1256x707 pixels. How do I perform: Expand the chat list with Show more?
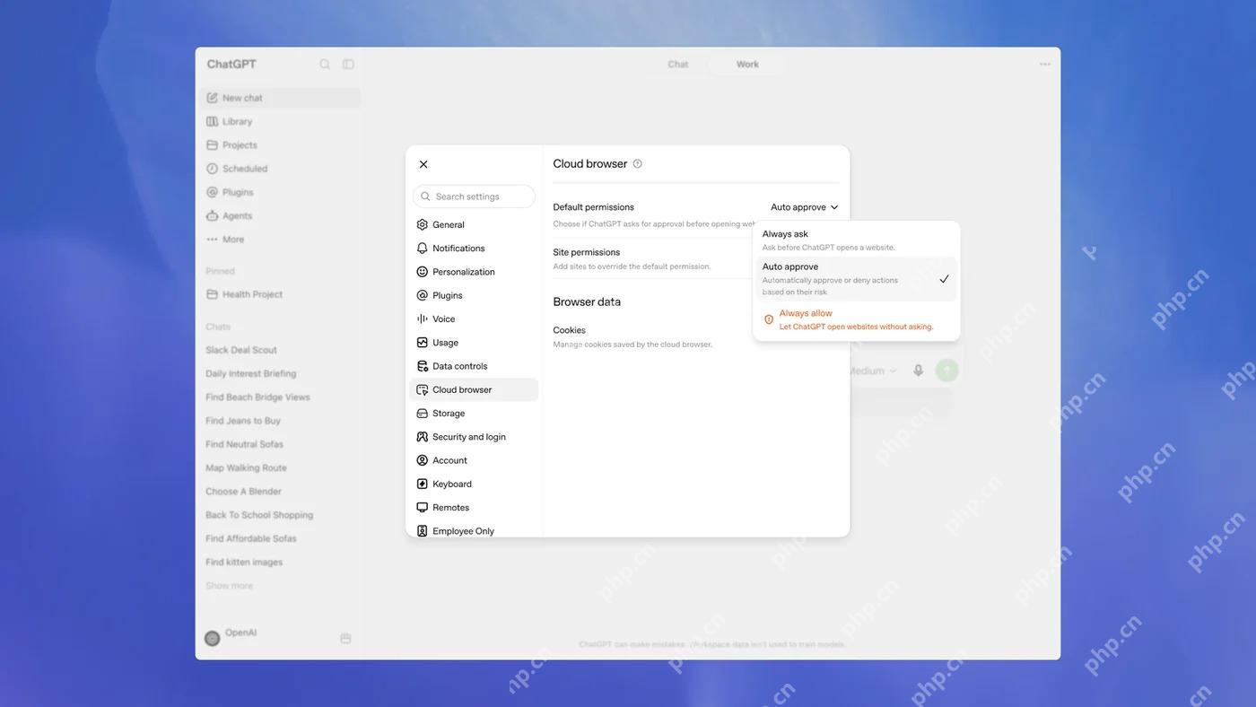click(230, 586)
